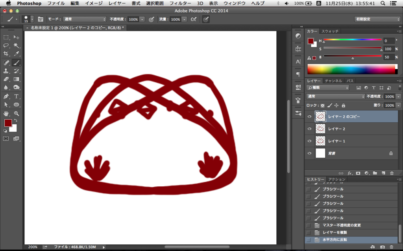Image resolution: width=403 pixels, height=251 pixels.
Task: Select the History Brush tool
Action: click(x=16, y=71)
